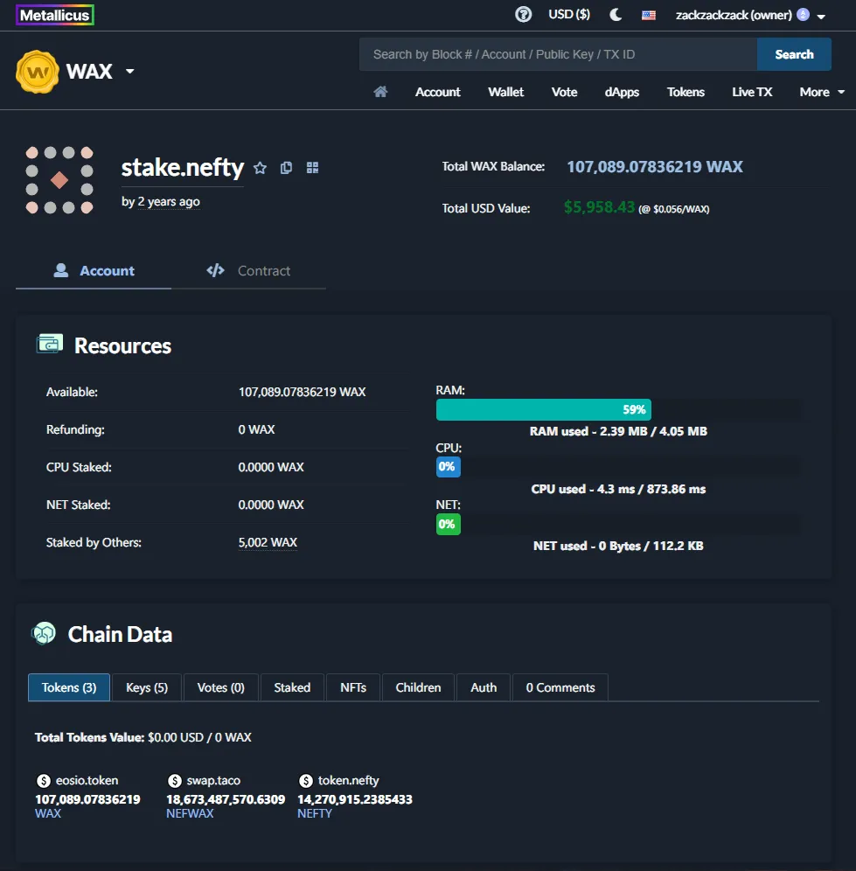Open the NFTs tab
The image size is (856, 871).
353,687
